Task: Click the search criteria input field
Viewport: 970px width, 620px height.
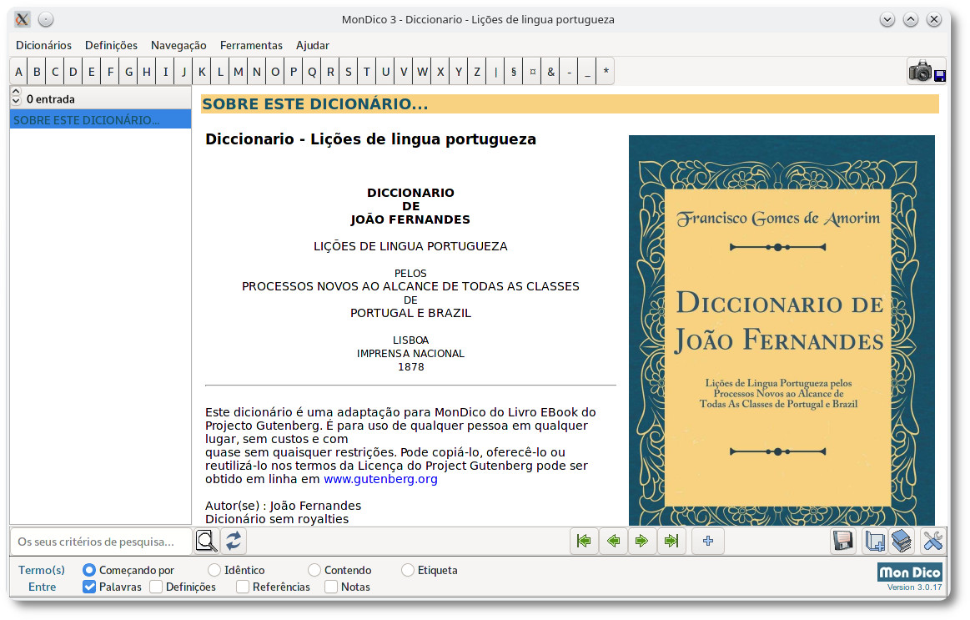Action: [x=101, y=542]
